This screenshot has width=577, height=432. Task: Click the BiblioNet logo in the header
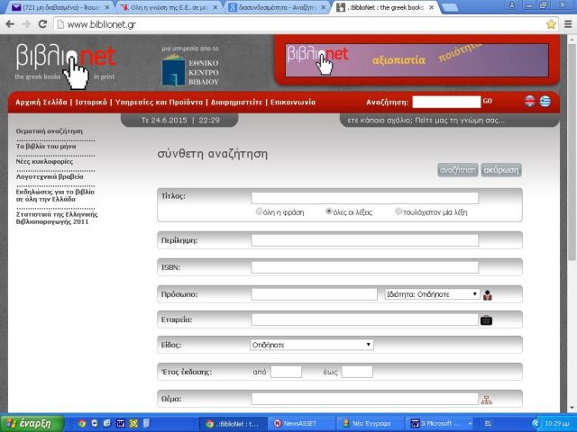tap(65, 62)
